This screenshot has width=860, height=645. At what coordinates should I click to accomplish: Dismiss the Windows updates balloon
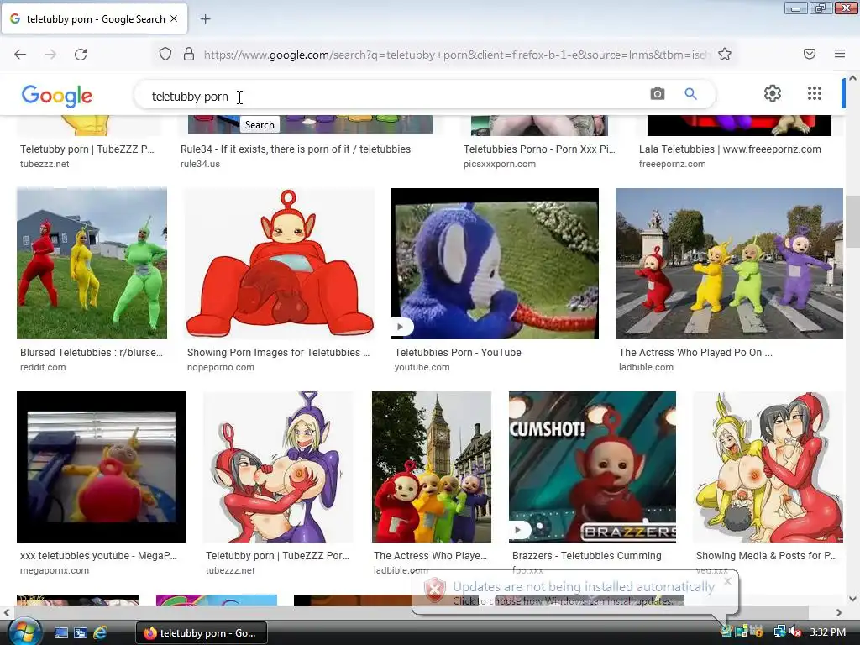(727, 581)
